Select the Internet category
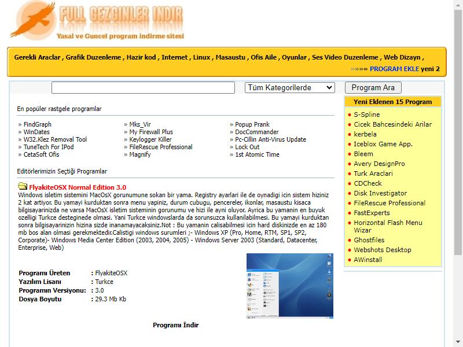463x347 pixels. click(175, 57)
